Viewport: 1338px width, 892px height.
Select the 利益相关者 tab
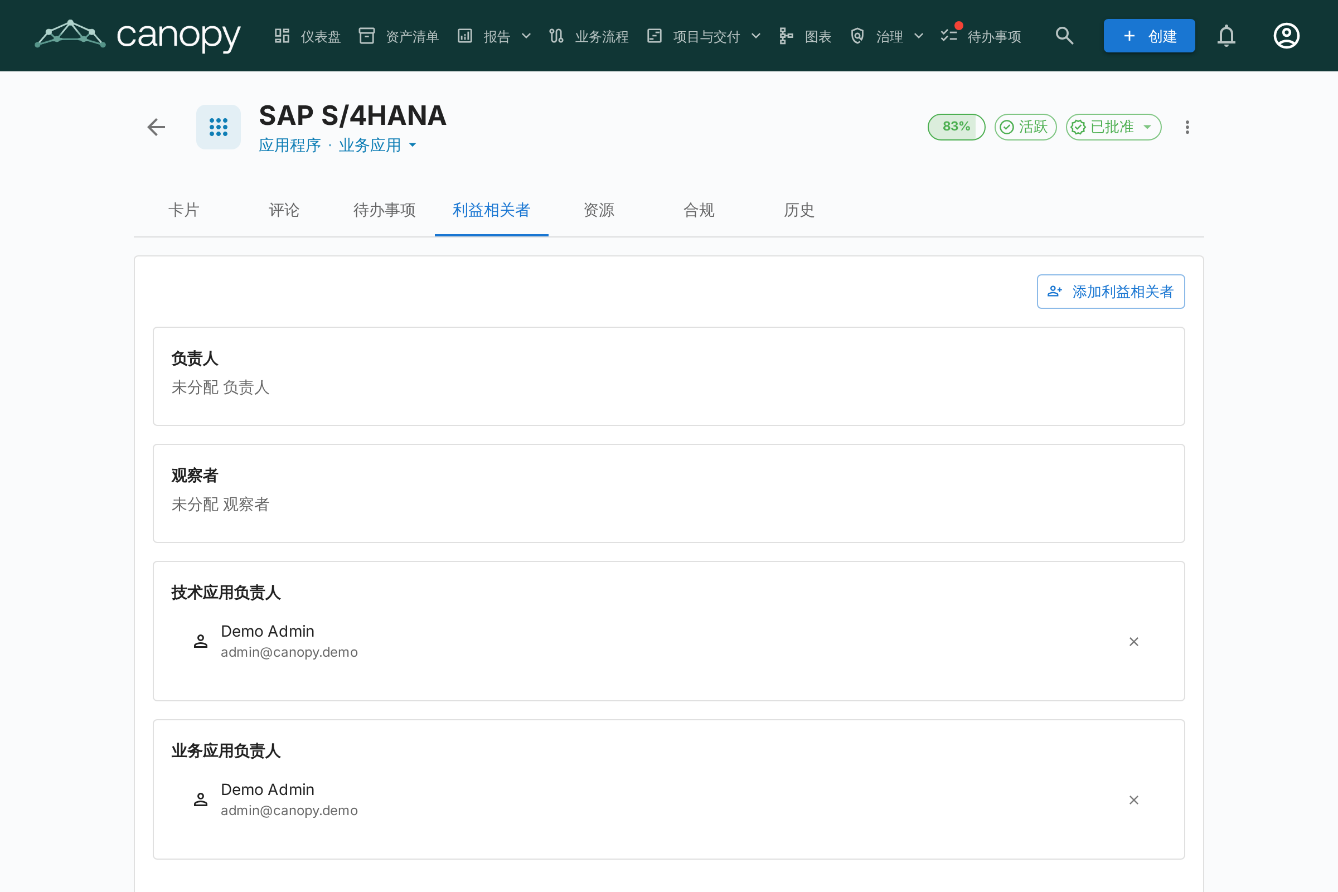492,210
